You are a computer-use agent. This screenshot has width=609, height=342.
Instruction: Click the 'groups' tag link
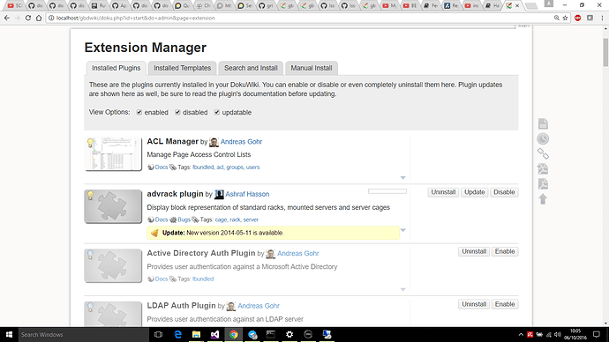coord(235,167)
